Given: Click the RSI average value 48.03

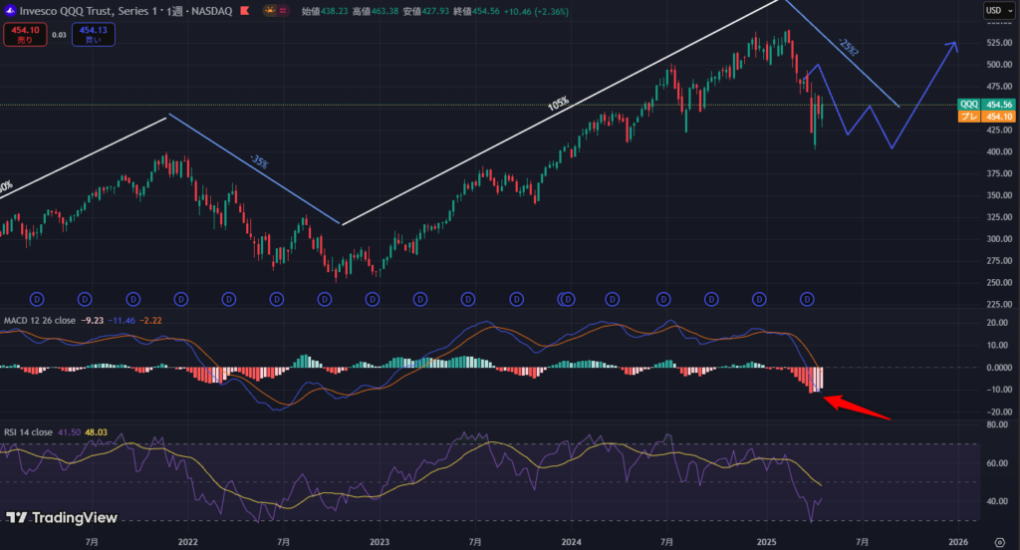Looking at the screenshot, I should (x=97, y=432).
